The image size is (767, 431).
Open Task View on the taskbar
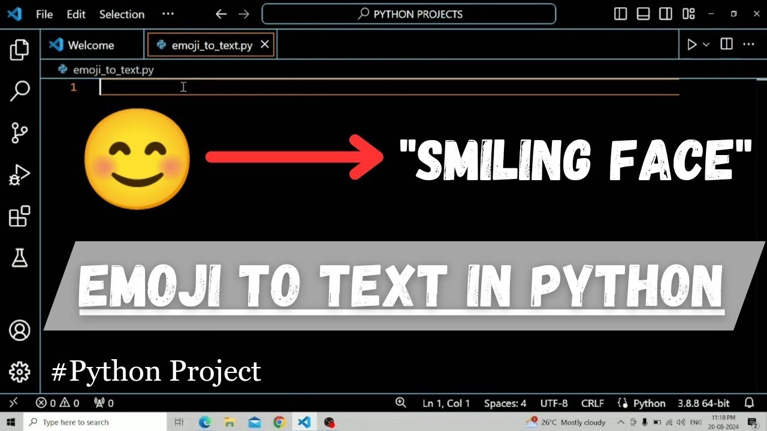(x=179, y=422)
